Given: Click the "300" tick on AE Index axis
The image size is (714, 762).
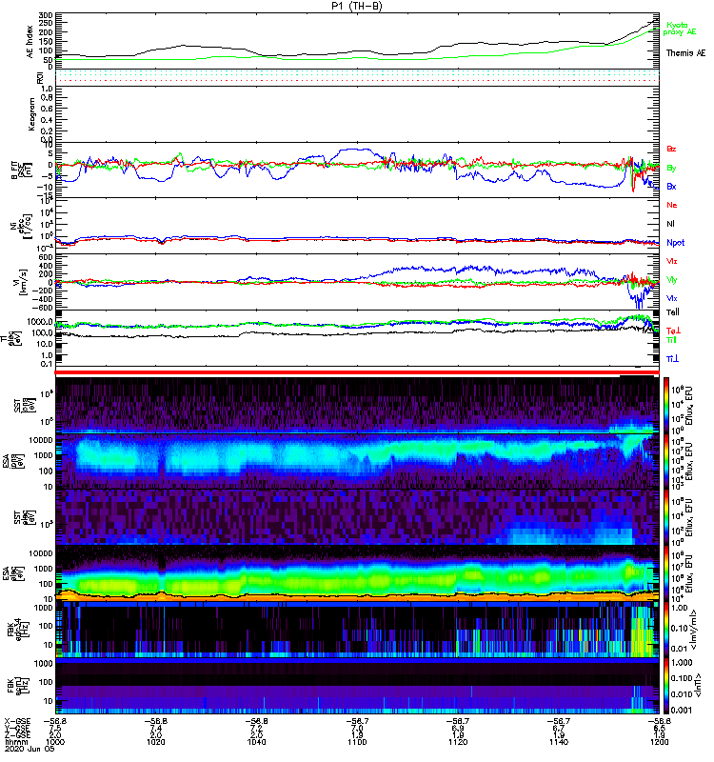Looking at the screenshot, I should pos(45,15).
